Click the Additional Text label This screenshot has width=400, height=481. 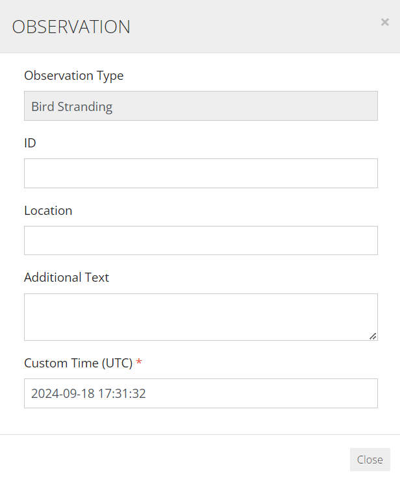(67, 277)
